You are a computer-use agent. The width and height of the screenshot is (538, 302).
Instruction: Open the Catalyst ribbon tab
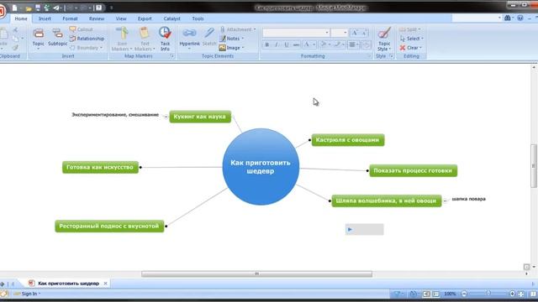point(171,18)
